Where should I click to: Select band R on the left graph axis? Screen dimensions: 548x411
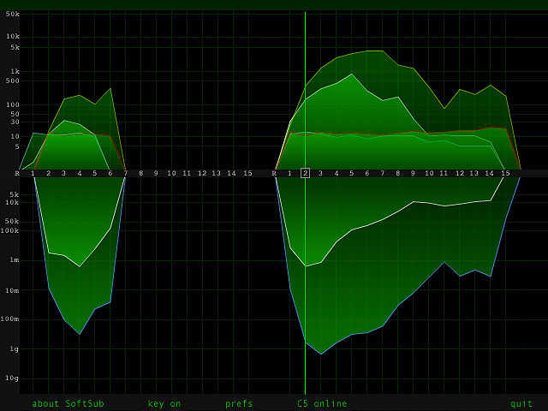click(17, 173)
